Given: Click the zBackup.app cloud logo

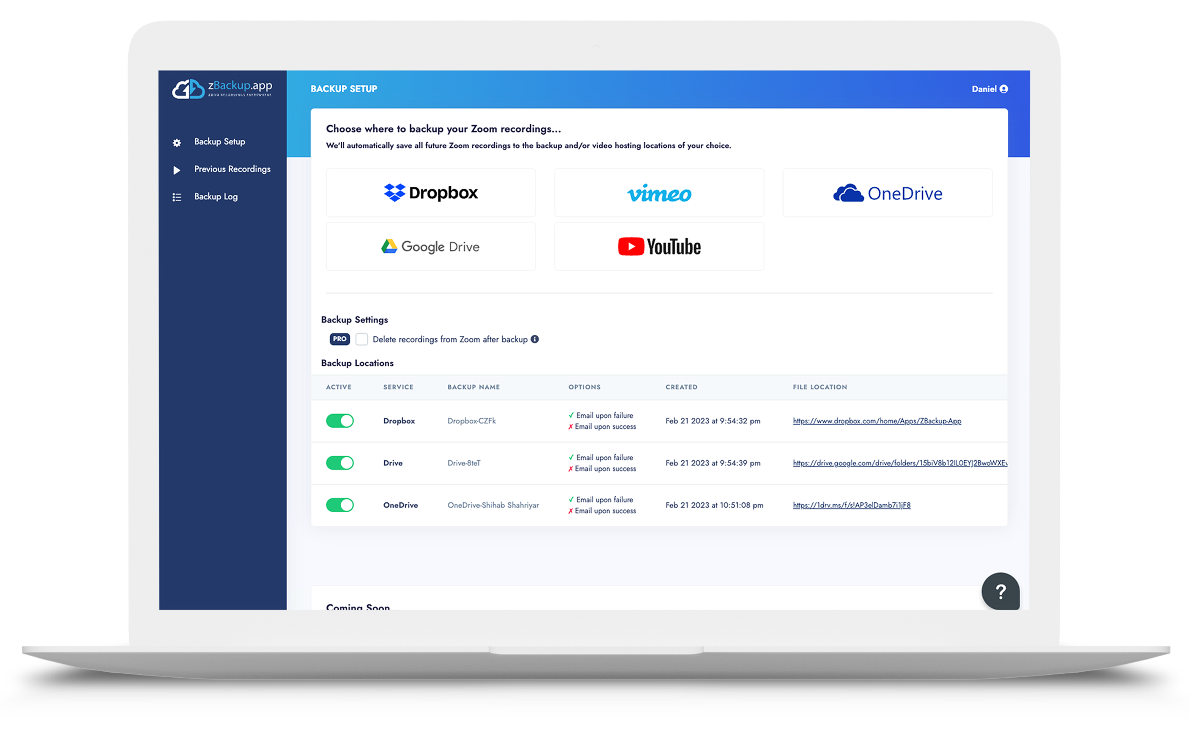Looking at the screenshot, I should tap(188, 89).
